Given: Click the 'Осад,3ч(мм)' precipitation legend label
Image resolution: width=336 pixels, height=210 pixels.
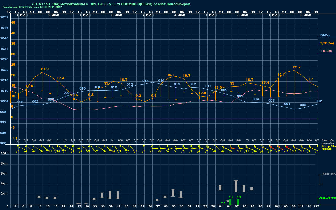Looking at the screenshot, I should pos(327,198).
